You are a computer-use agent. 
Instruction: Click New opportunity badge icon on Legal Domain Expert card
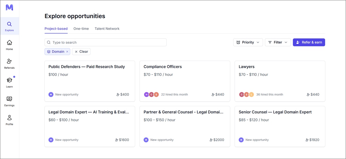(x=51, y=140)
